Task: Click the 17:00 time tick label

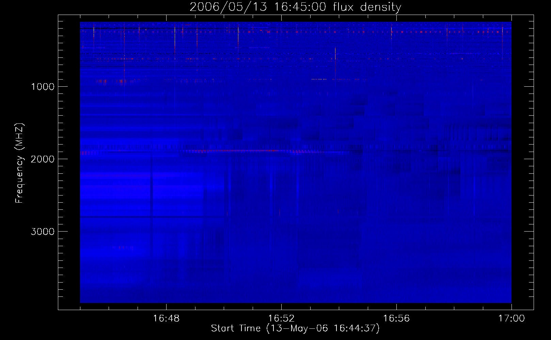Action: point(511,319)
